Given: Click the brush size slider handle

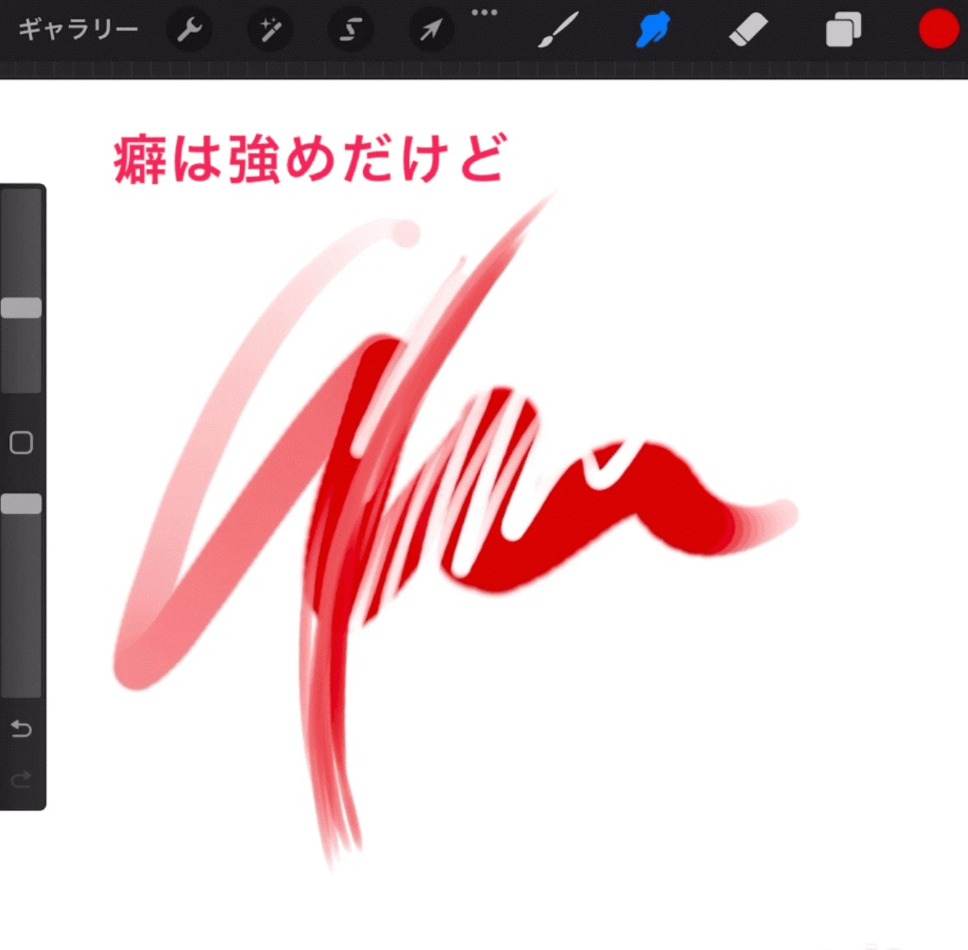Looking at the screenshot, I should click(21, 308).
